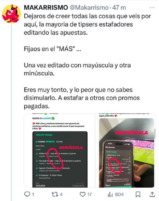
Task: Retweet this post using the repost icon
Action: 55,194
